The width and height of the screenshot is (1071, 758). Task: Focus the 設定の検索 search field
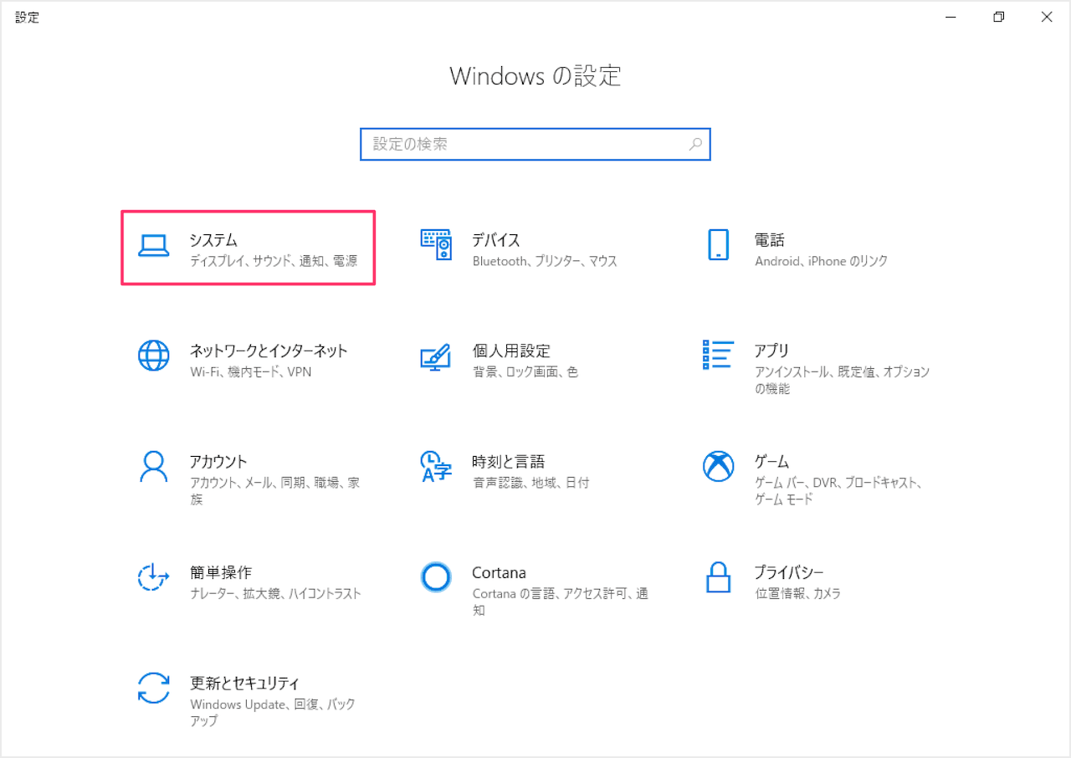click(535, 144)
